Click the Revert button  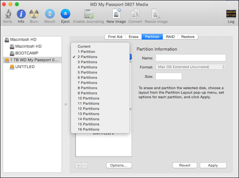(x=185, y=165)
